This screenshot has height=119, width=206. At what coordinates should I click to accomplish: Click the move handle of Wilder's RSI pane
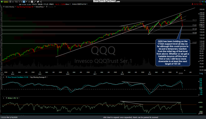click(6, 98)
